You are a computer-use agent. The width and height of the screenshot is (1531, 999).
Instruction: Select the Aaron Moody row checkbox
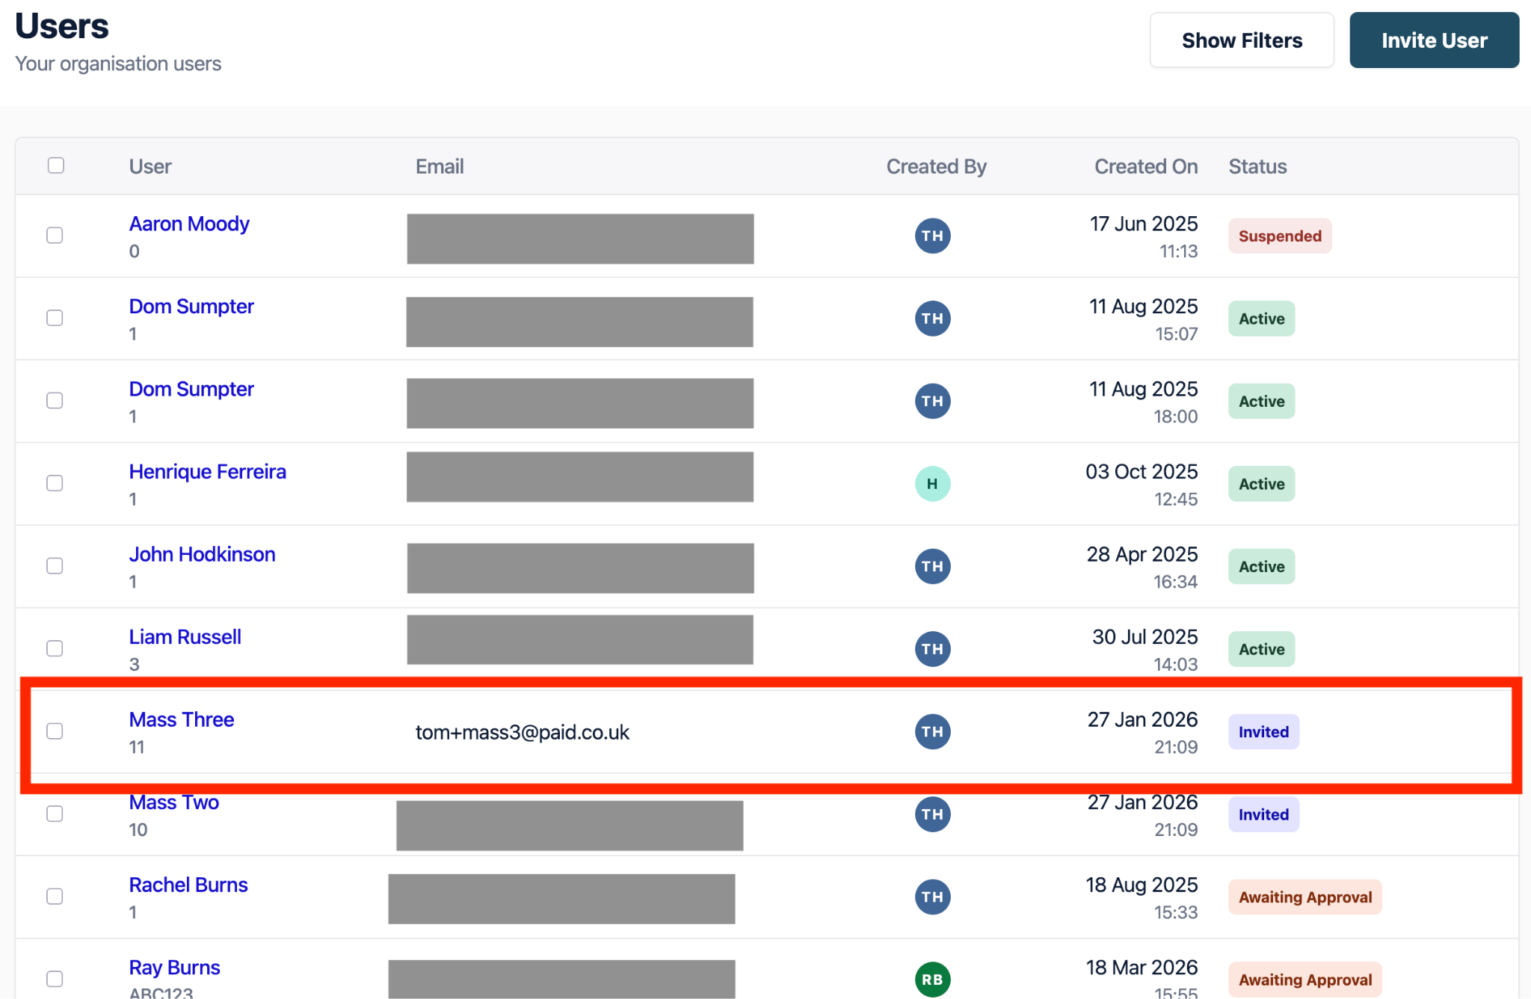(55, 236)
